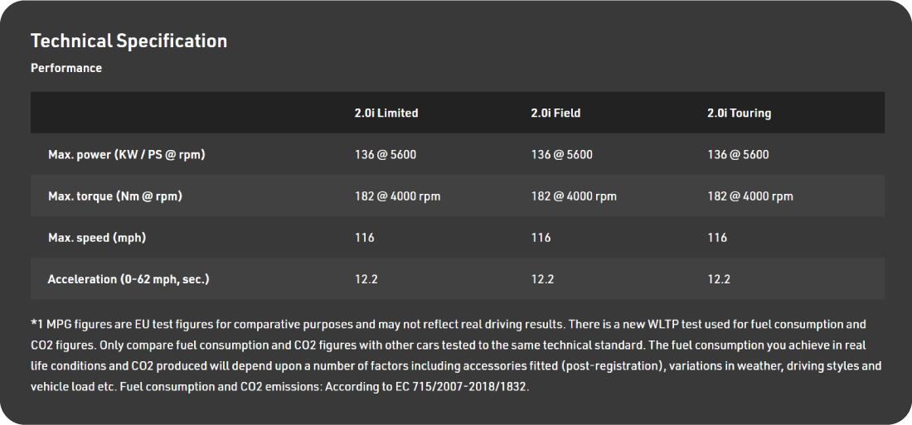Click the 2.0i Limited column header
This screenshot has height=425, width=912.
click(x=386, y=113)
